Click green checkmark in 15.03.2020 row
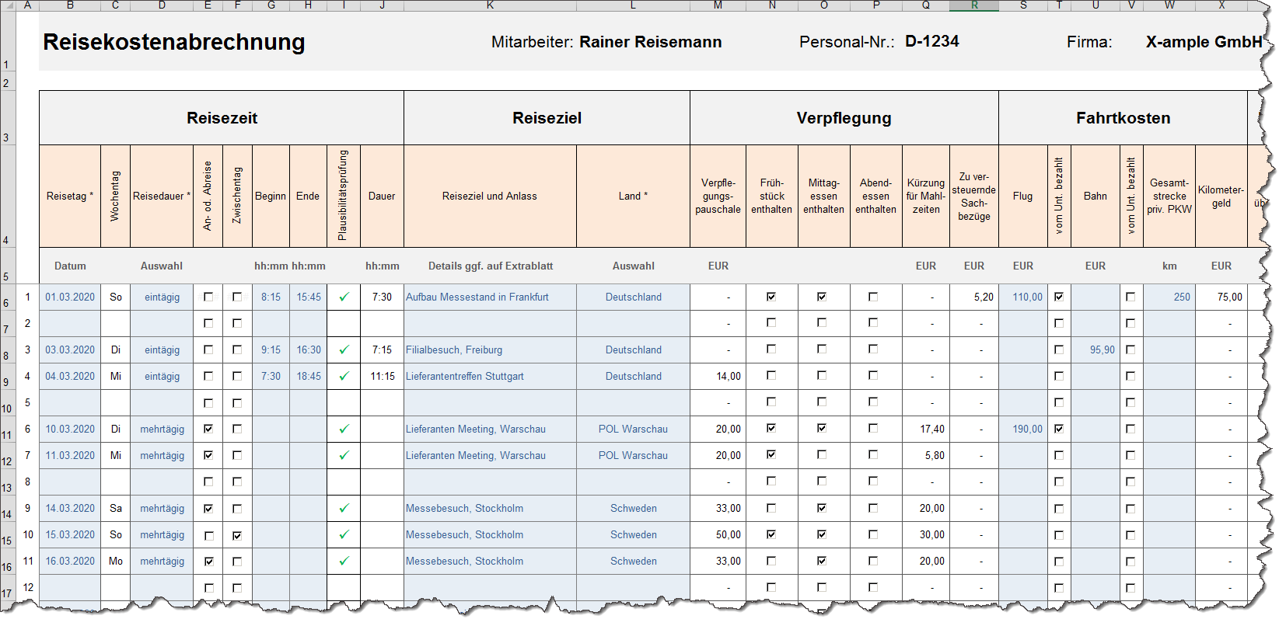The image size is (1286, 626). click(x=344, y=534)
